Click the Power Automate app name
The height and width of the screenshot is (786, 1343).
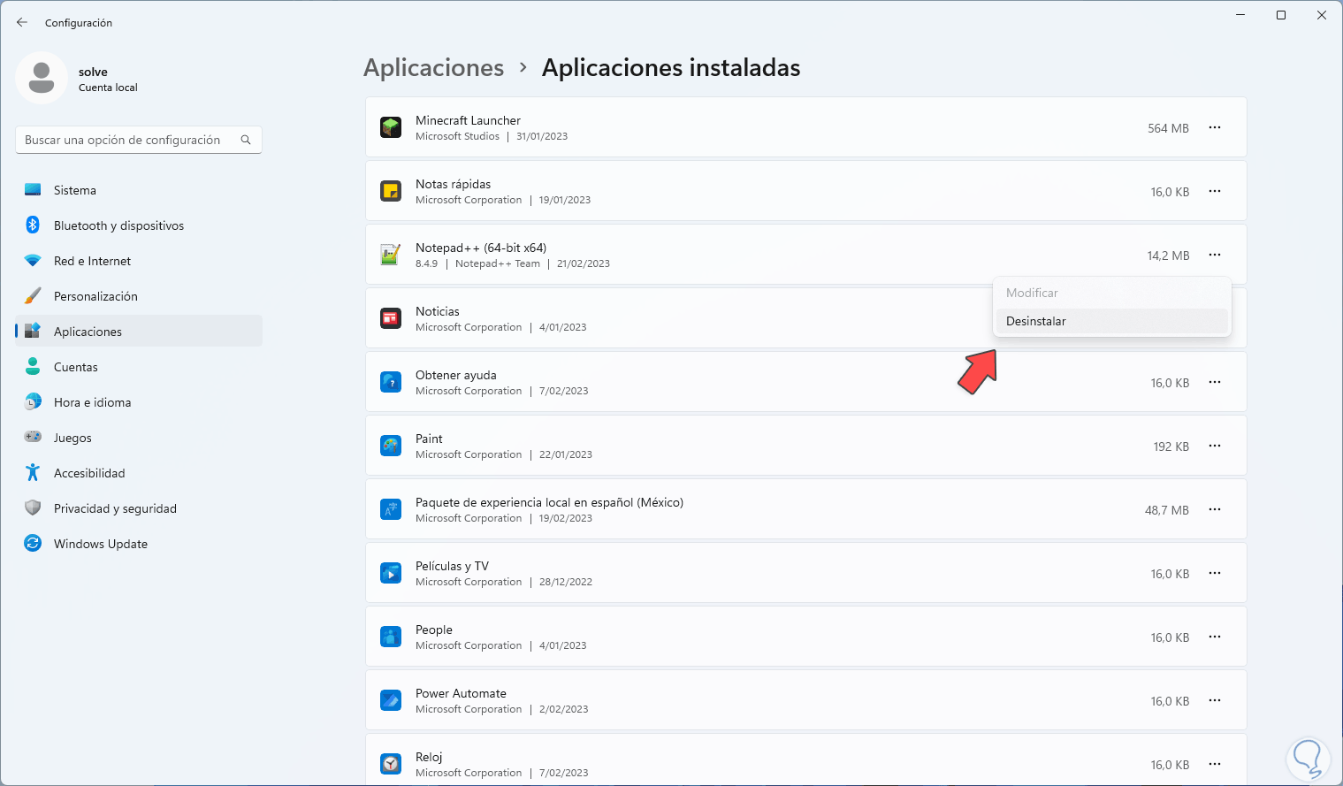[x=461, y=693]
